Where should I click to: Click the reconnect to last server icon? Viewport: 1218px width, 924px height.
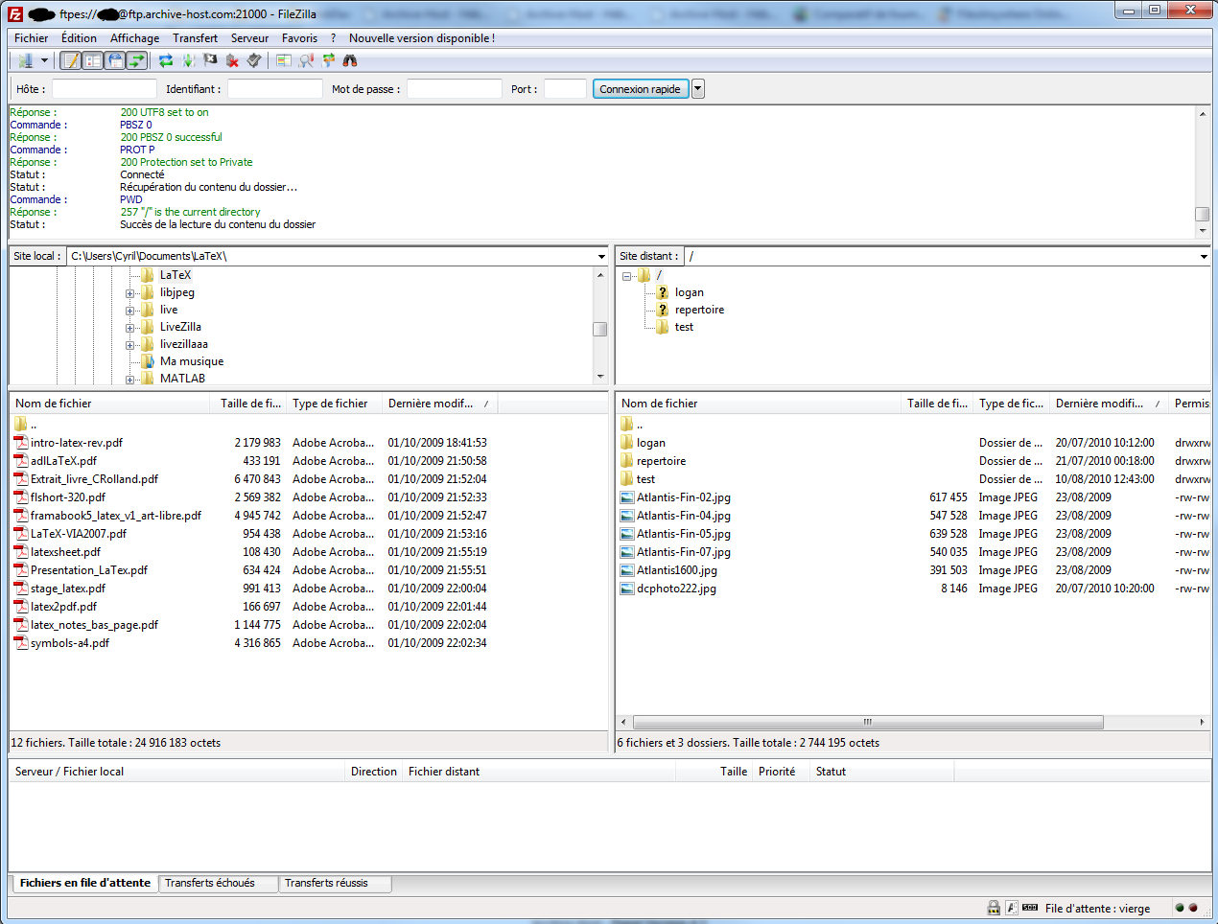coord(254,60)
